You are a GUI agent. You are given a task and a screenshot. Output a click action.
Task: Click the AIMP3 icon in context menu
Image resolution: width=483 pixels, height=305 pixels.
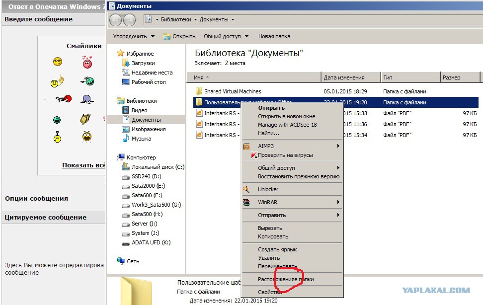[x=246, y=147]
